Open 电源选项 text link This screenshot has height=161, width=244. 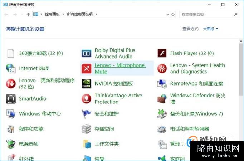(x=29, y=144)
